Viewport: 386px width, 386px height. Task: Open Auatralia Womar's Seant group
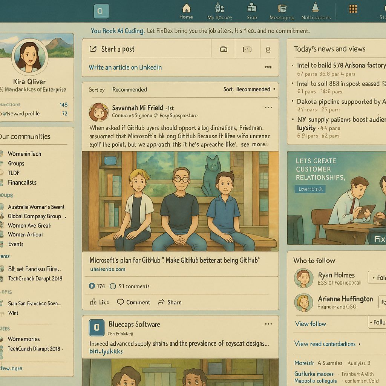point(36,207)
